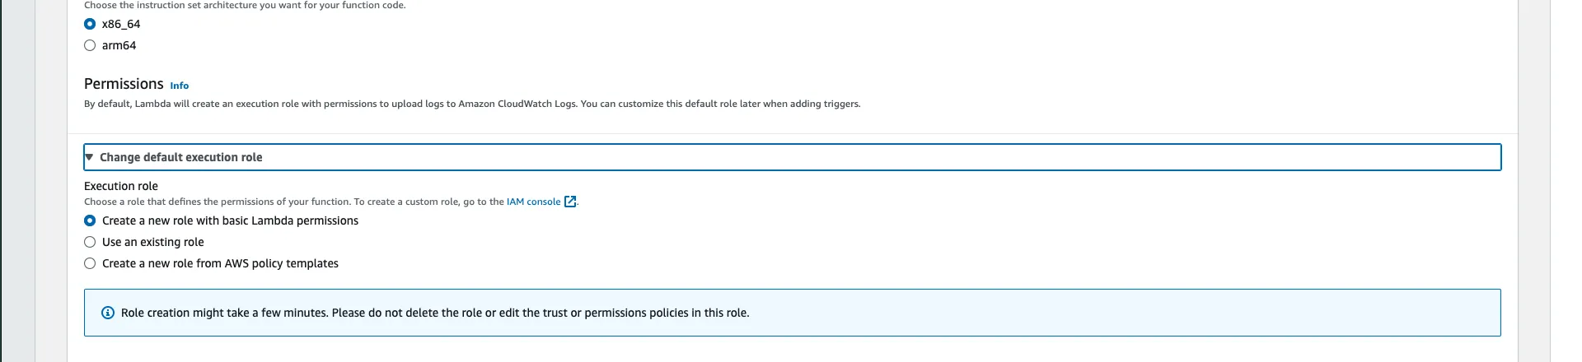Select Create a new role with basic Lambda permissions
Viewport: 1582px width, 362px height.
[x=90, y=220]
